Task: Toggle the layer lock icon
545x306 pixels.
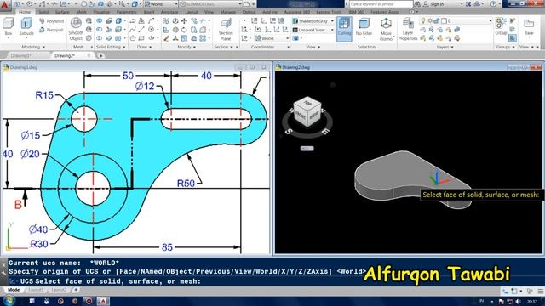Action: 437,20
